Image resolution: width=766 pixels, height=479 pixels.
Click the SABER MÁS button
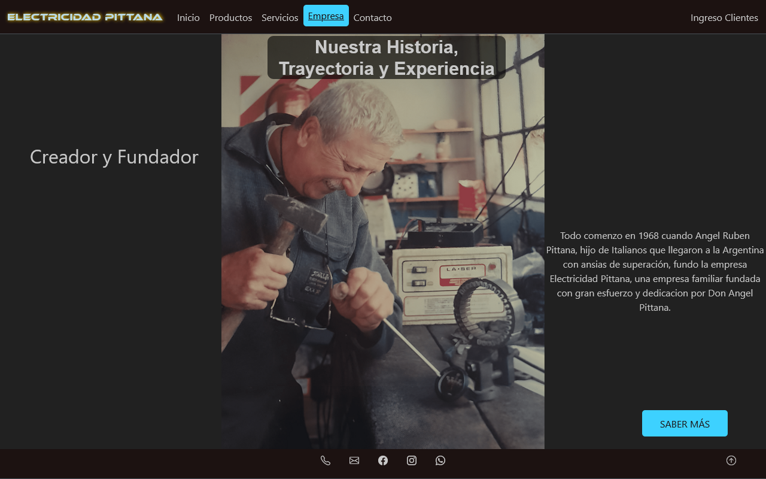point(685,423)
